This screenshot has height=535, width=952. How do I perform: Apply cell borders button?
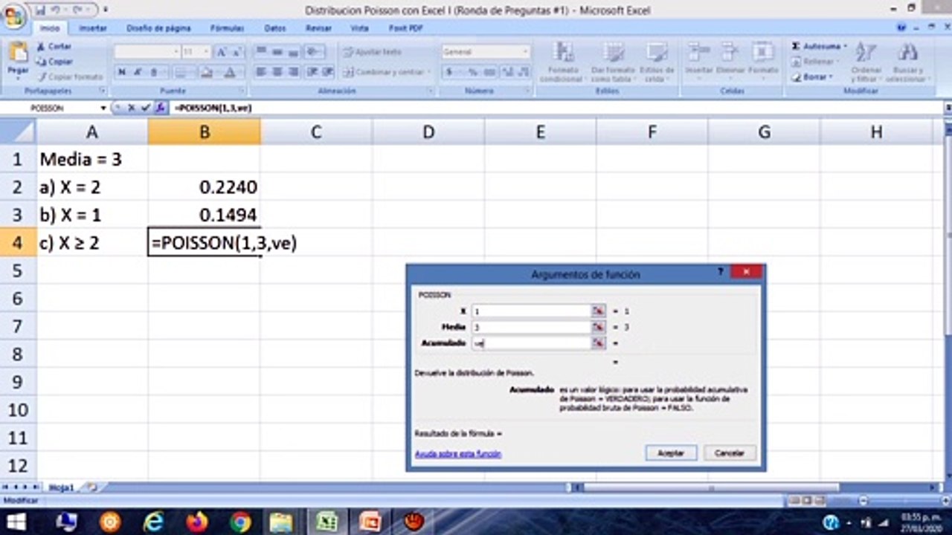pos(181,72)
